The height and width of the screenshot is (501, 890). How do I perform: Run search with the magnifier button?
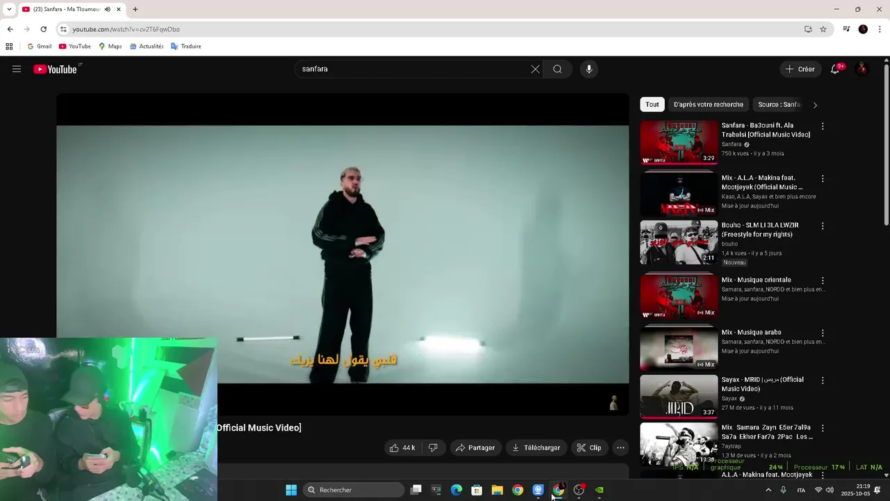click(558, 69)
